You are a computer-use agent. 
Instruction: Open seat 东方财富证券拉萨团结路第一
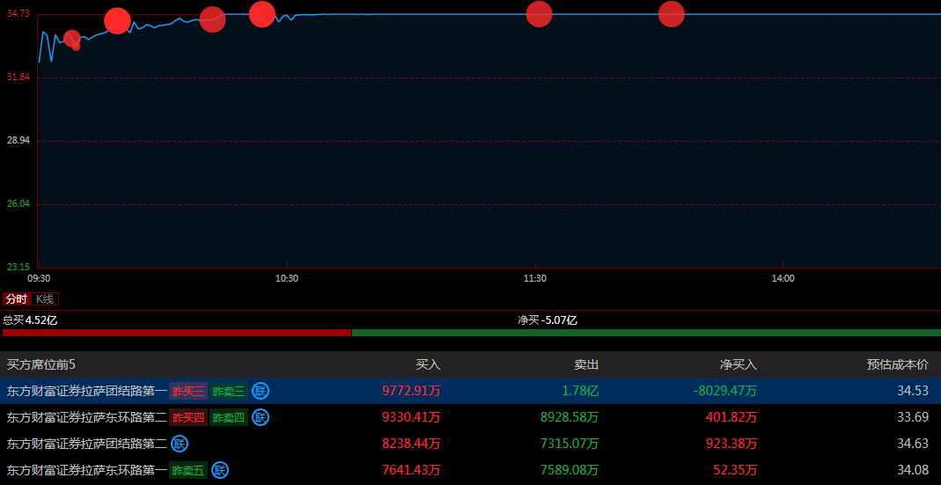pos(86,392)
